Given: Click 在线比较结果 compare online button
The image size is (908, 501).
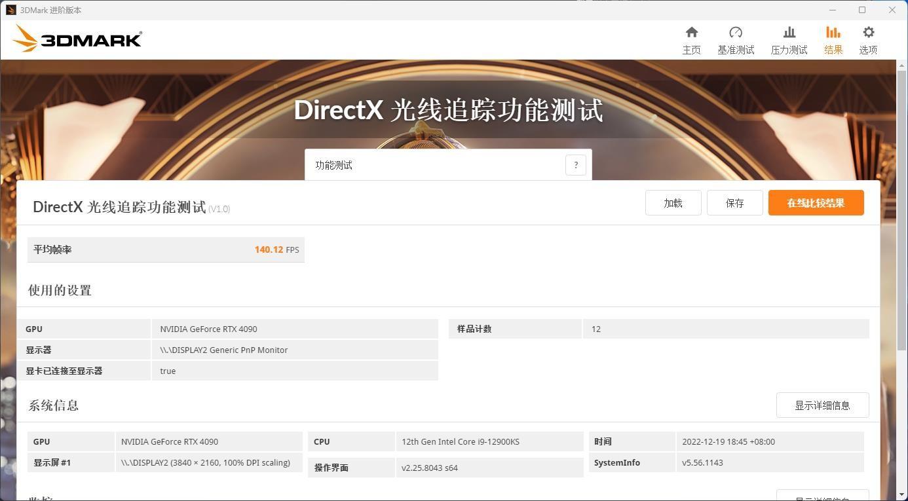Looking at the screenshot, I should tap(816, 203).
